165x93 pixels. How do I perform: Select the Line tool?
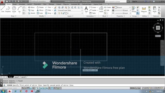click(3, 9)
